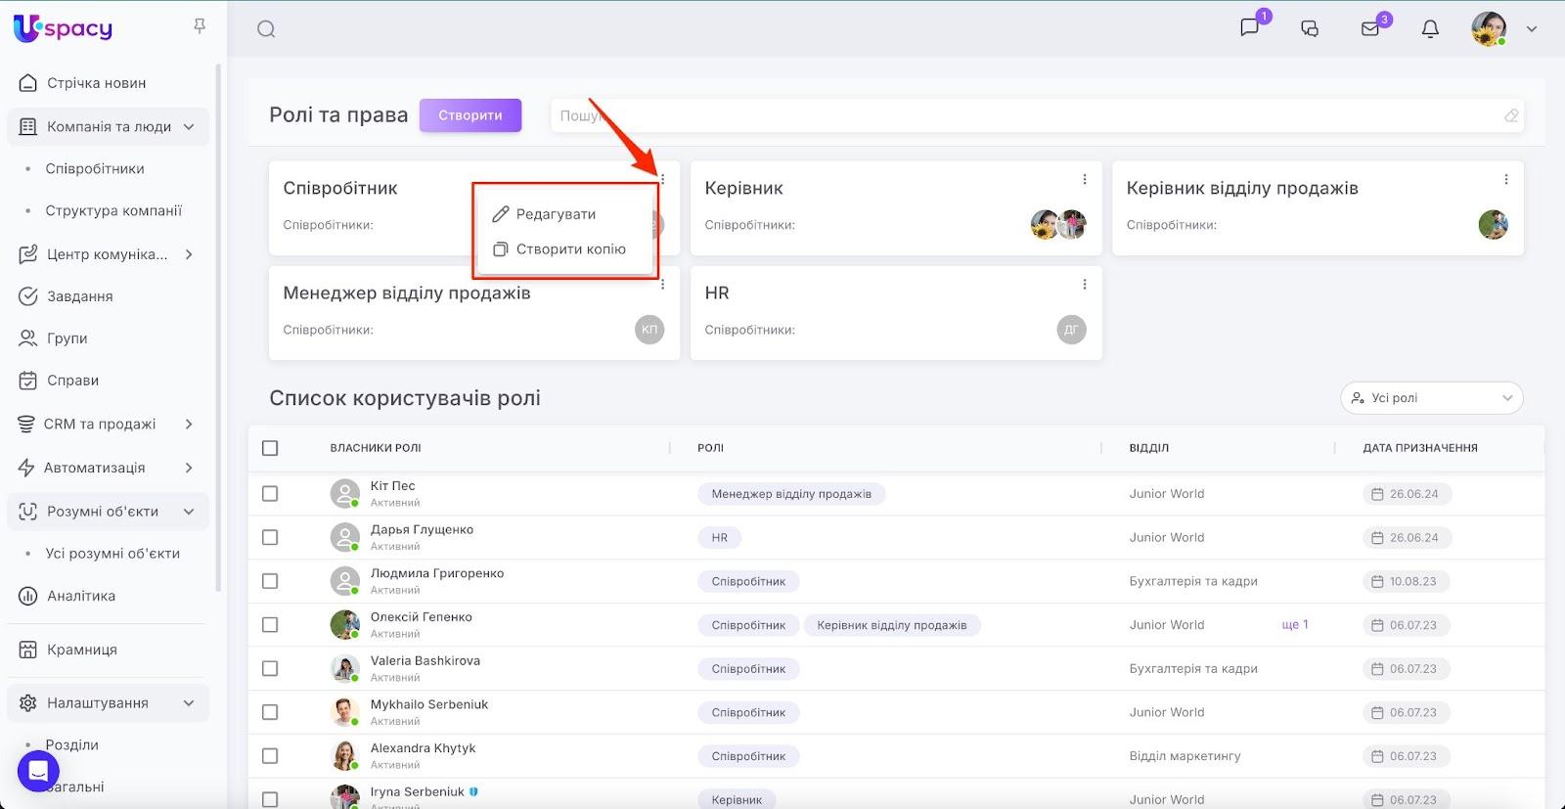This screenshot has height=809, width=1565.
Task: Open the discussions icon next to mail
Action: [x=1310, y=28]
